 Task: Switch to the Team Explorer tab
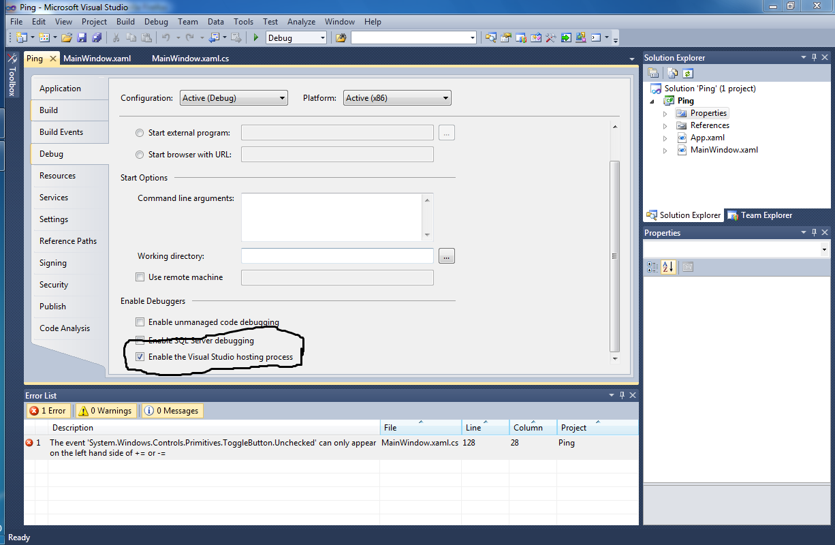760,215
